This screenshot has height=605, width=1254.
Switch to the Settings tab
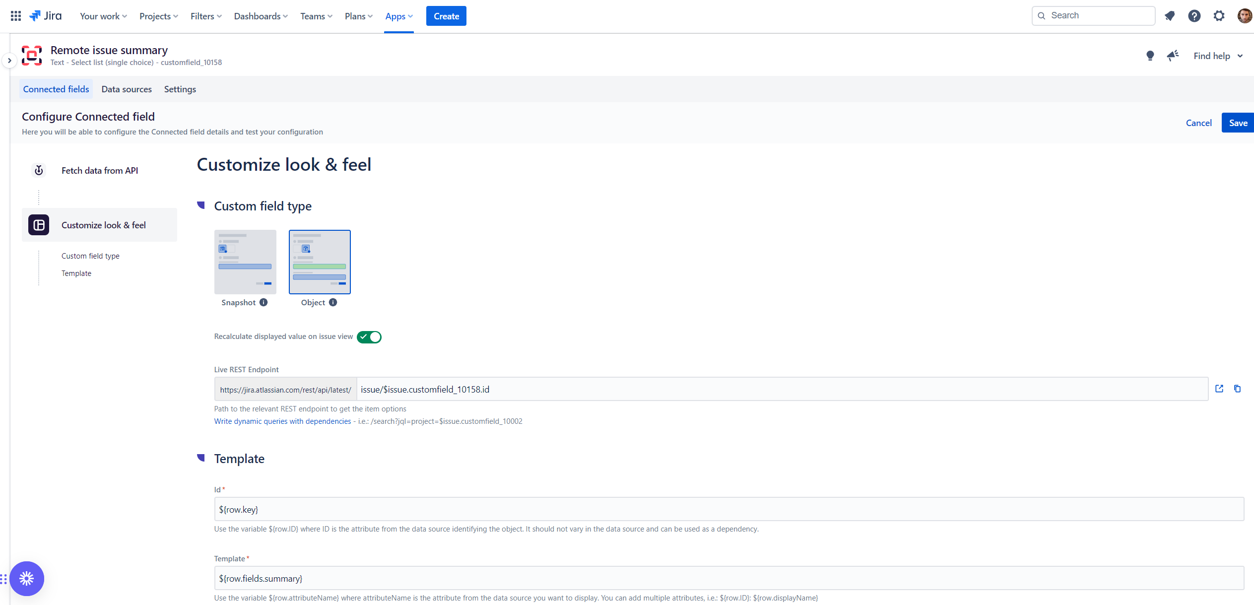point(180,89)
